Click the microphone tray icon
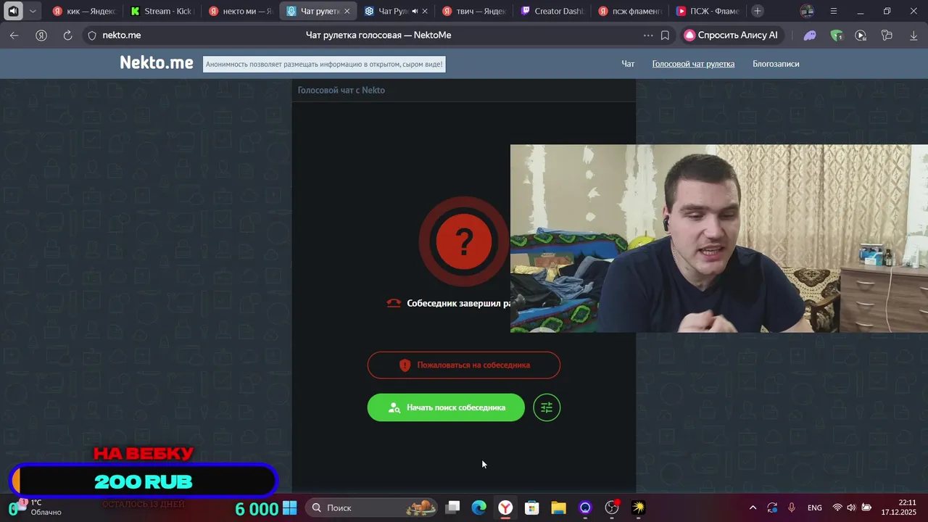The image size is (928, 522). pos(792,507)
